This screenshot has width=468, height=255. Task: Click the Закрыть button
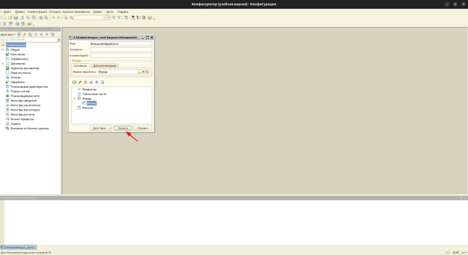click(123, 128)
